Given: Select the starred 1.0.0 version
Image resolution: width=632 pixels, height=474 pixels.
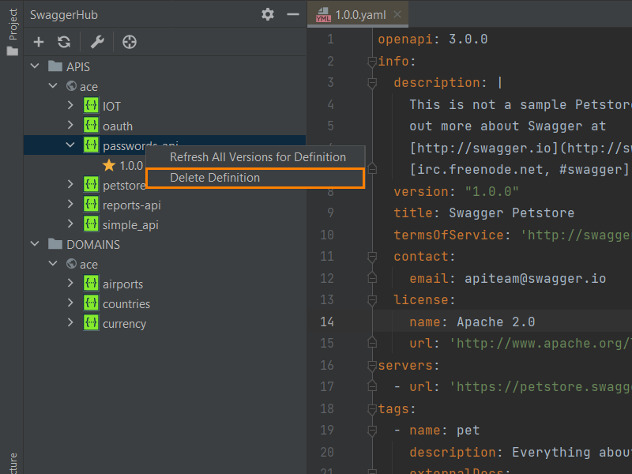Looking at the screenshot, I should pos(130,166).
